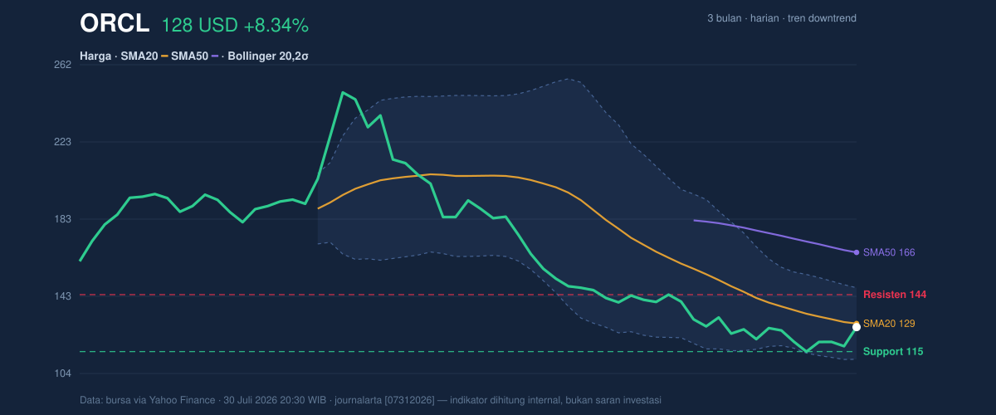Select the 128 USD +8.34% price text

235,26
